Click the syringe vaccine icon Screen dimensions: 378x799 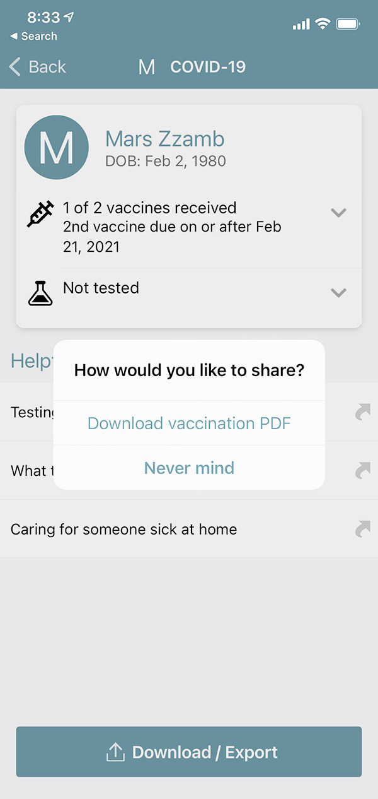tap(40, 214)
